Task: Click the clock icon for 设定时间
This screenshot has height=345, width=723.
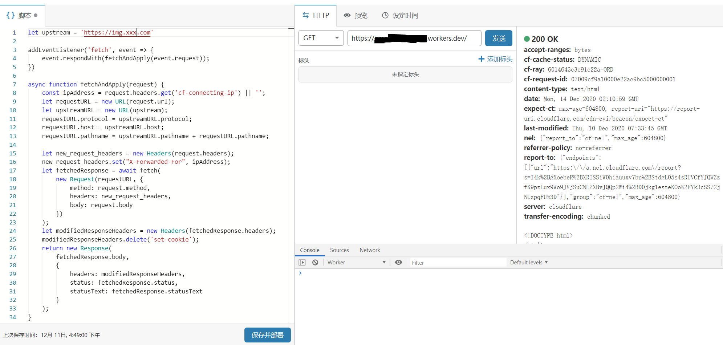Action: coord(385,15)
